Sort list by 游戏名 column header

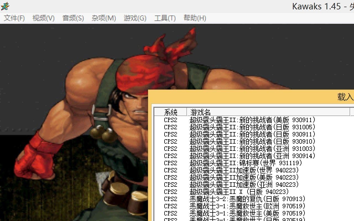coord(268,112)
